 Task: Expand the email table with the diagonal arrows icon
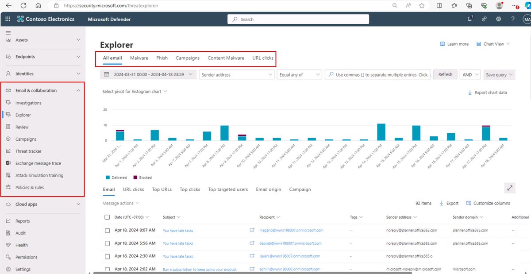click(x=510, y=188)
